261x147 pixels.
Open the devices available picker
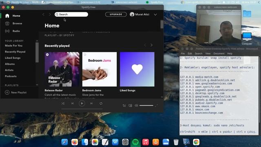pyautogui.click(x=130, y=105)
